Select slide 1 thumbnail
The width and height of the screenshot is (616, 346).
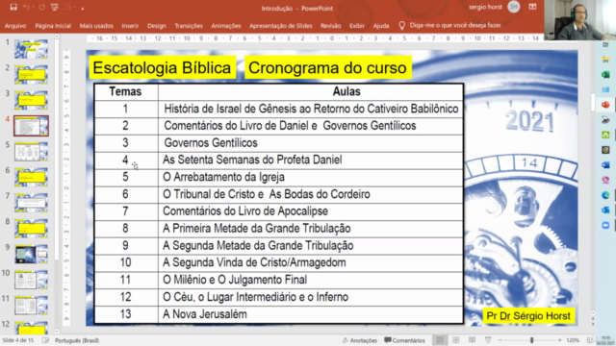[31, 49]
